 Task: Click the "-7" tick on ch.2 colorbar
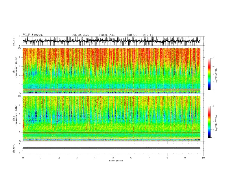coord(213,138)
